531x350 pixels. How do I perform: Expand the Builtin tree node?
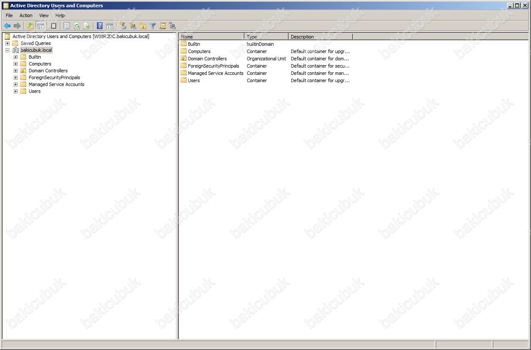tap(15, 57)
